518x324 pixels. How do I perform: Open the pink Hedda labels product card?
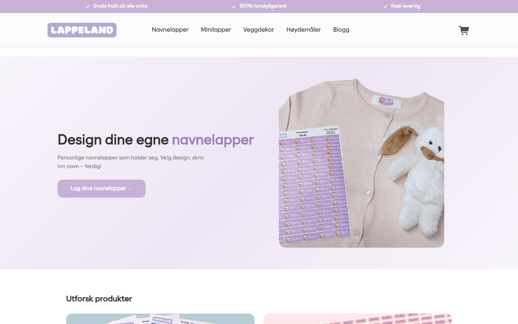click(x=358, y=319)
